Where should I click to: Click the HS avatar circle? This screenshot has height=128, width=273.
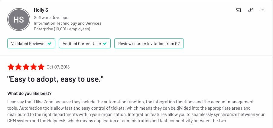coord(19,20)
